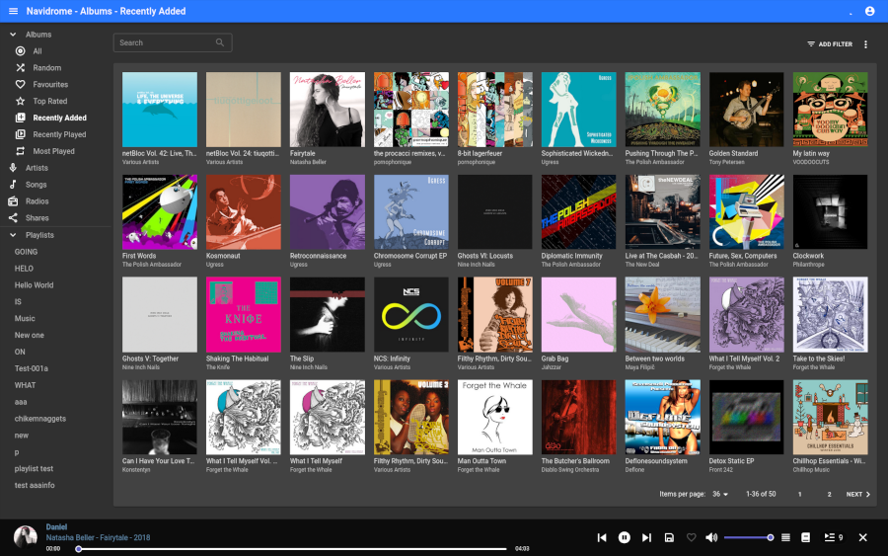The image size is (888, 556).
Task: Go to the Next page of albums
Action: click(858, 494)
